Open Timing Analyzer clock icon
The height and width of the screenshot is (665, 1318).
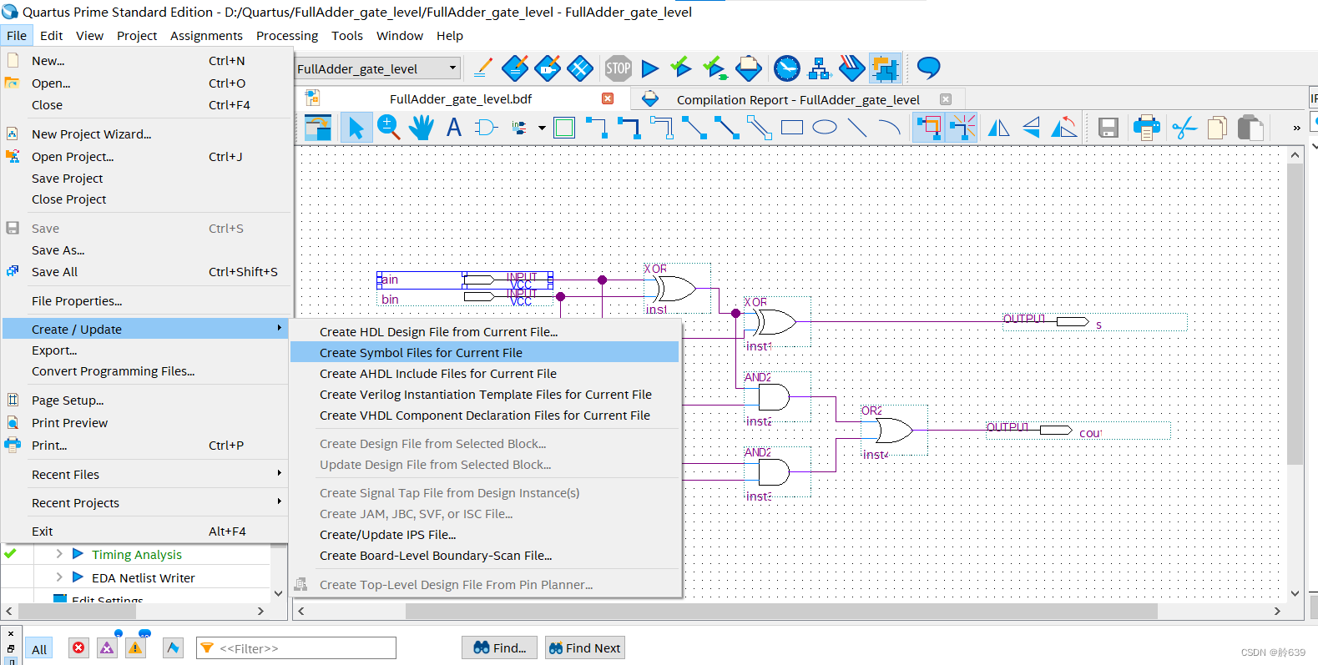pos(786,68)
